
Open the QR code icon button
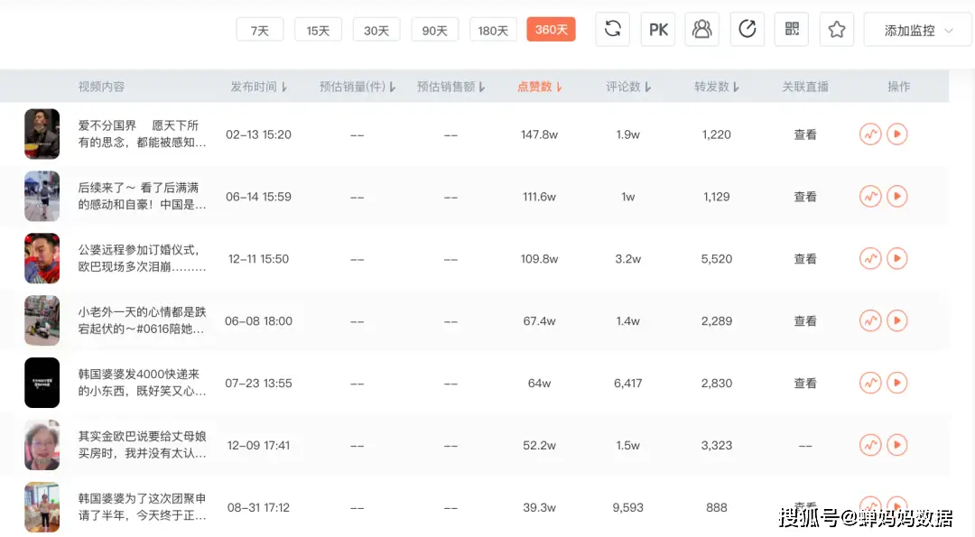pyautogui.click(x=792, y=29)
